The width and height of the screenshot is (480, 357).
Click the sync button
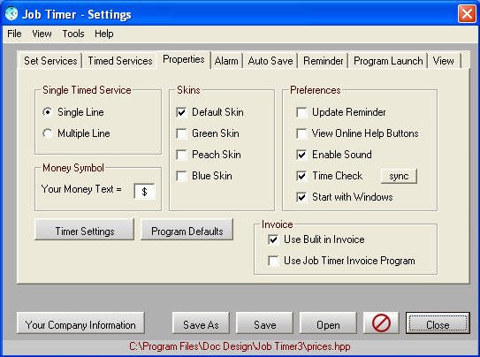[399, 176]
